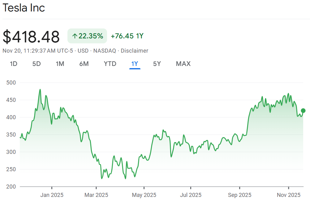This screenshot has width=310, height=200.
Task: Click the 22.35% change badge
Action: click(x=87, y=36)
